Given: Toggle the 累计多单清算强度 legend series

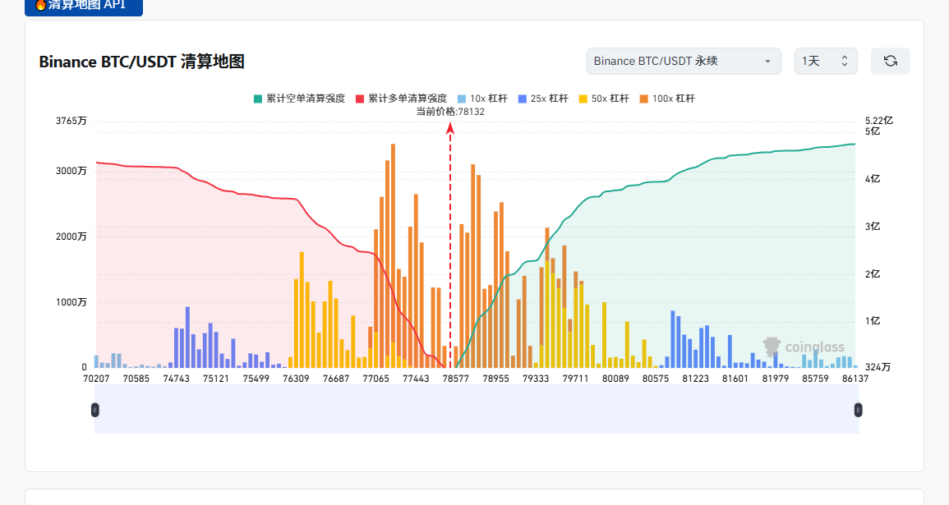Looking at the screenshot, I should pos(401,99).
